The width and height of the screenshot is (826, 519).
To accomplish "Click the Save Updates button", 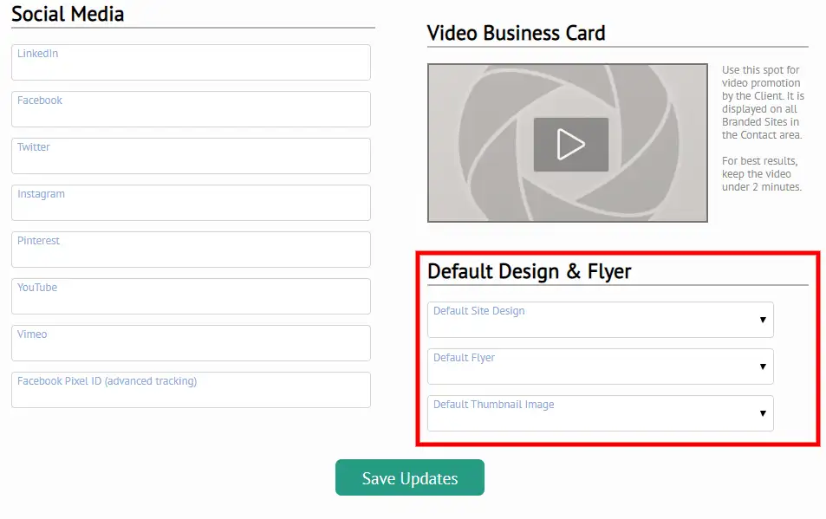I will click(409, 478).
